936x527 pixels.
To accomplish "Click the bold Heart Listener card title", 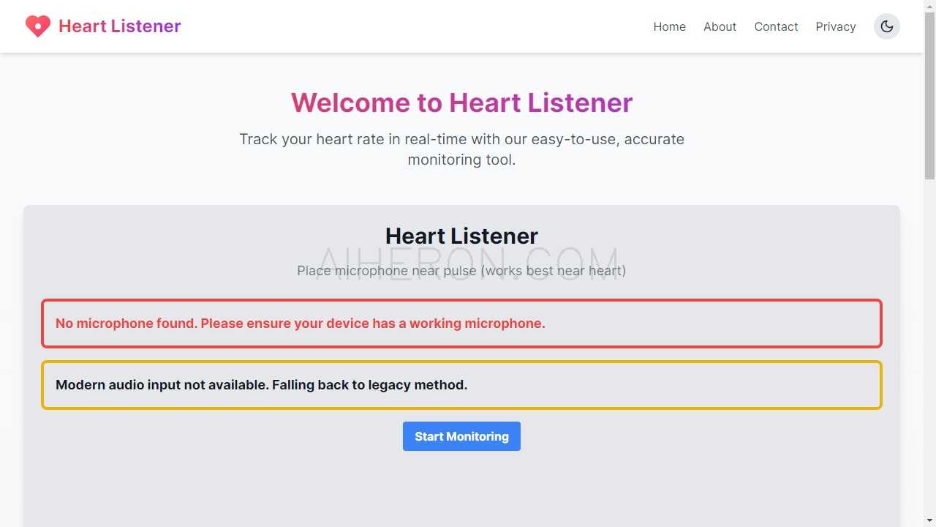I will (x=461, y=236).
